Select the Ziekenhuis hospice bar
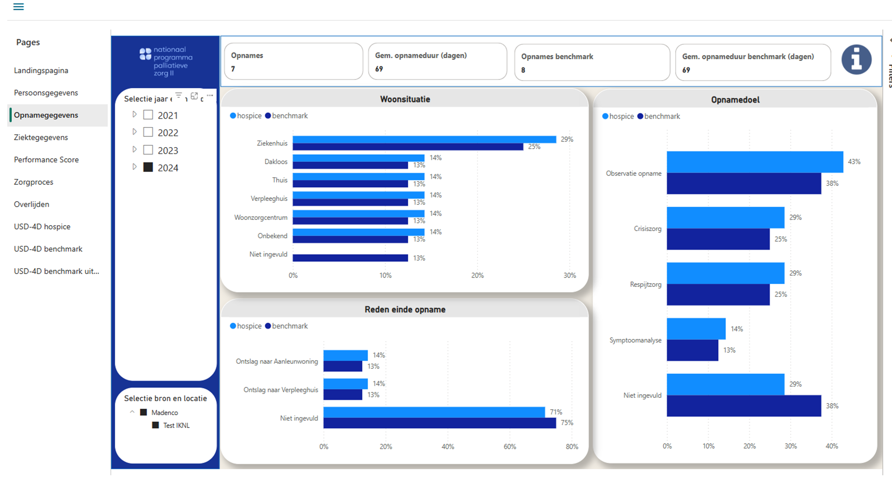The height and width of the screenshot is (478, 892). 424,140
